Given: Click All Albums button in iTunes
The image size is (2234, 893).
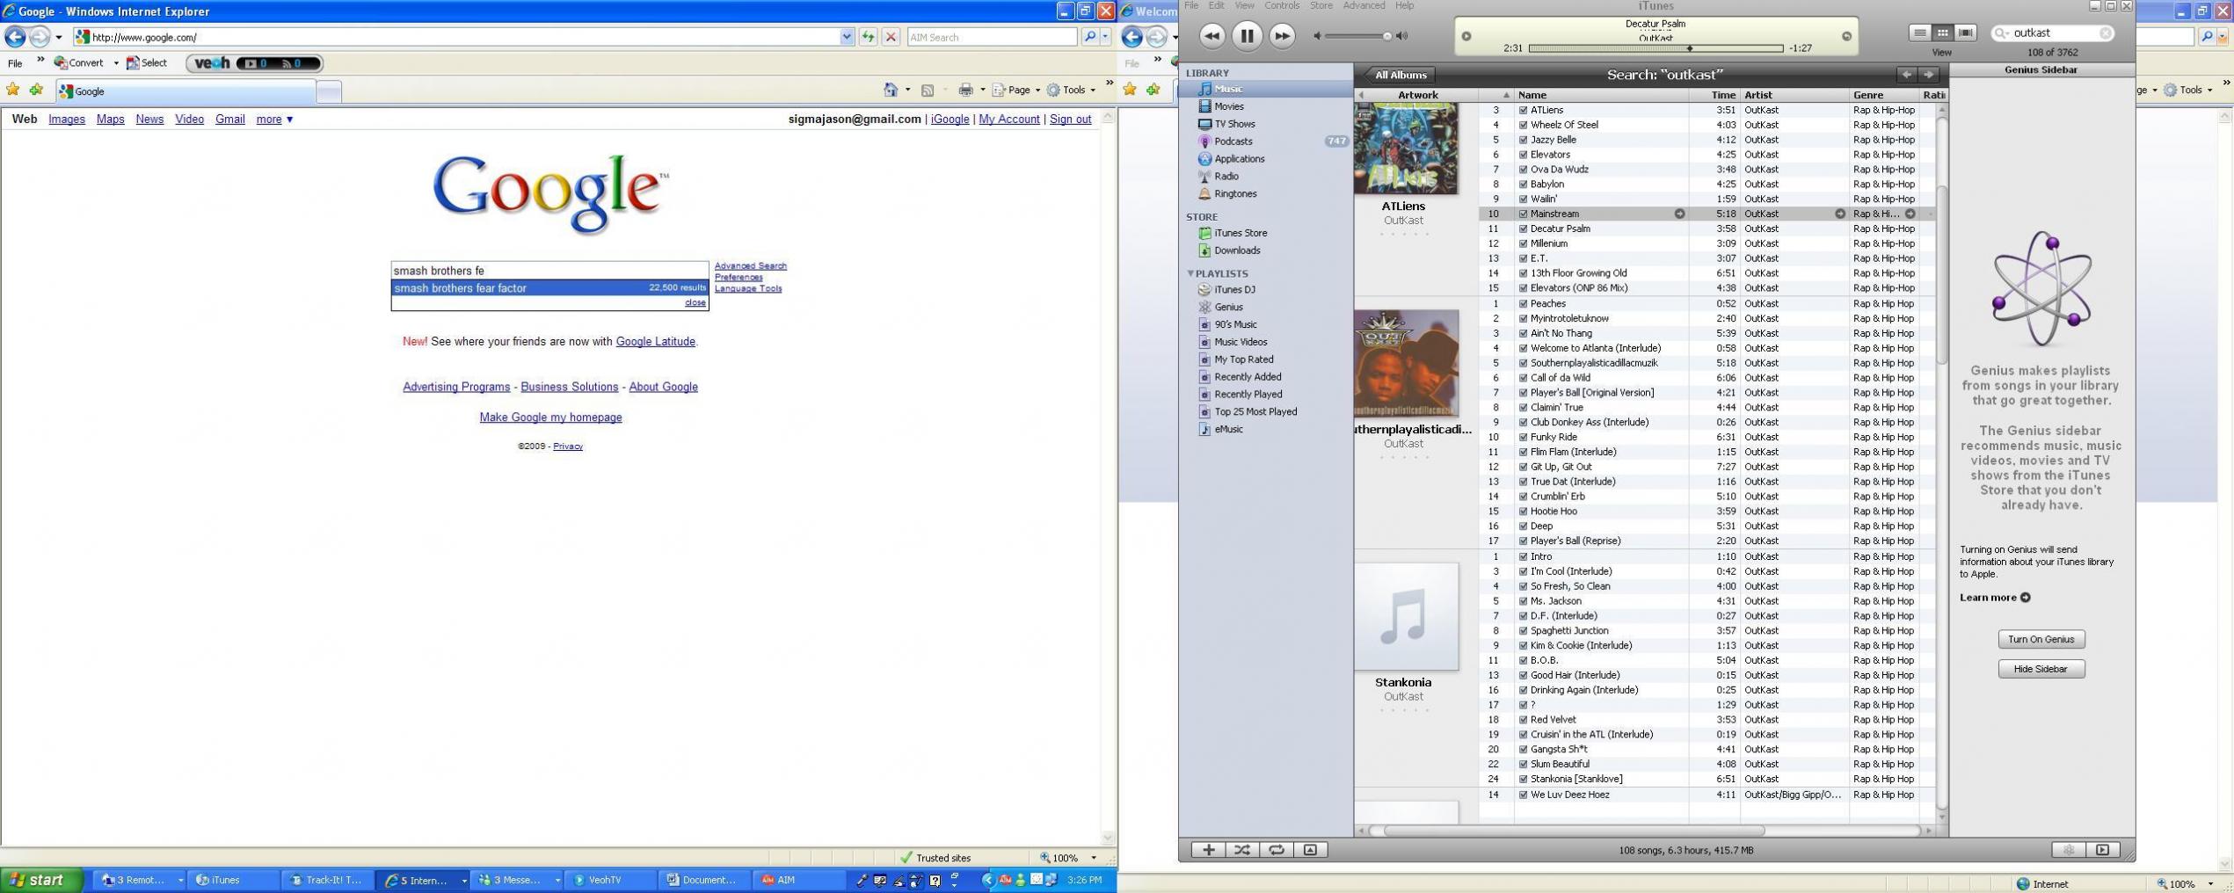Looking at the screenshot, I should coord(1401,76).
